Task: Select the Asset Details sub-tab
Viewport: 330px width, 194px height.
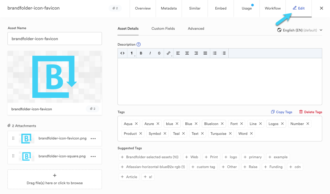Action: (128, 29)
